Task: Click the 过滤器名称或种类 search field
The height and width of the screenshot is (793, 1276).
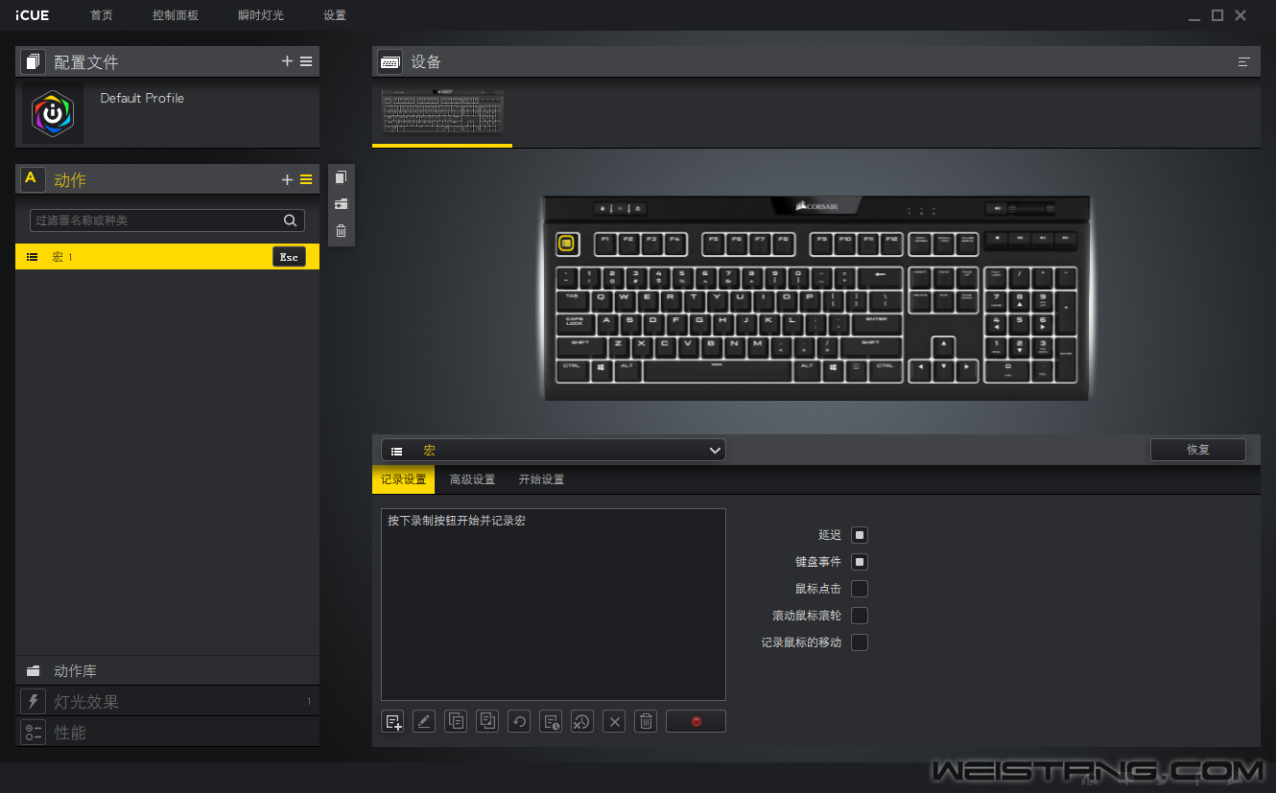Action: tap(157, 221)
